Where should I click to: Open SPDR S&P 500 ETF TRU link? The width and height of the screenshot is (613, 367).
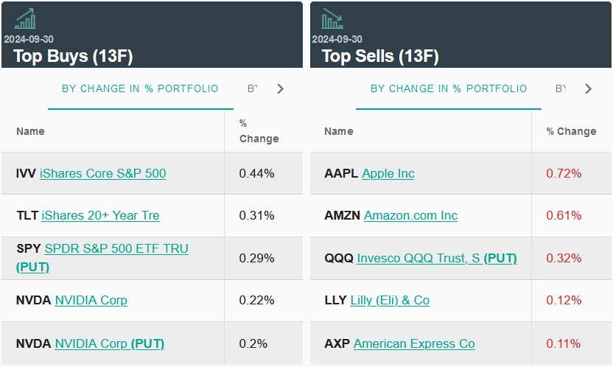116,249
